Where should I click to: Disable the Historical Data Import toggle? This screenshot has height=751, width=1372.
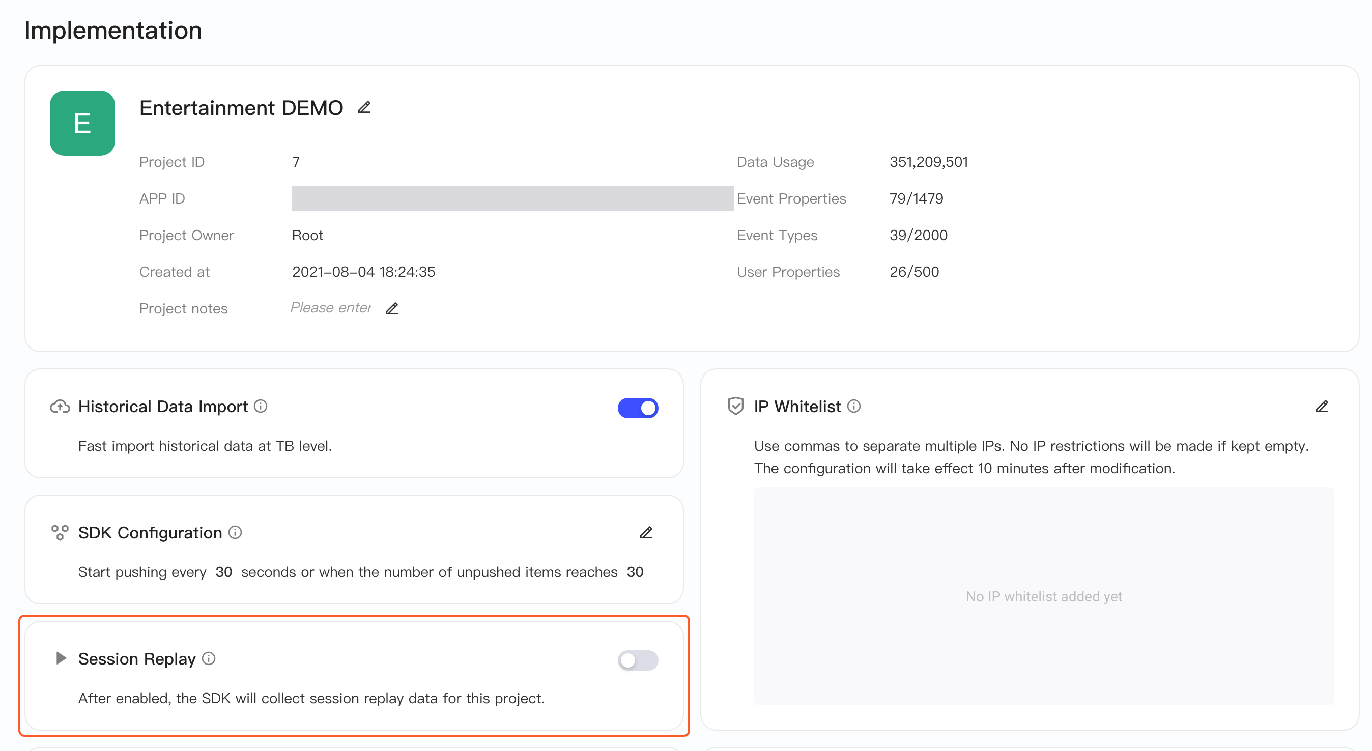pyautogui.click(x=638, y=408)
